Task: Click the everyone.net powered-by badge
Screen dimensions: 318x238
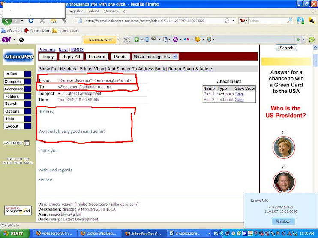Action: (x=18, y=211)
